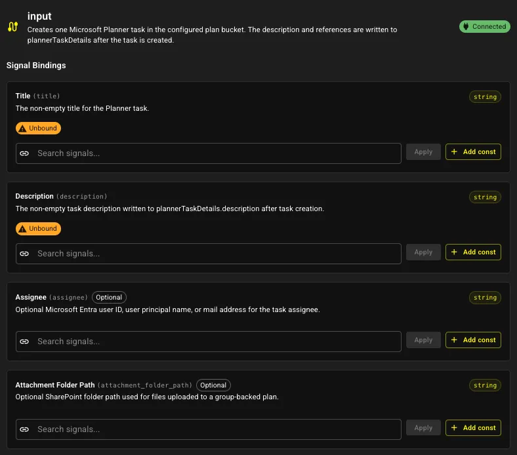Focus the Description Search signals field

(x=209, y=254)
